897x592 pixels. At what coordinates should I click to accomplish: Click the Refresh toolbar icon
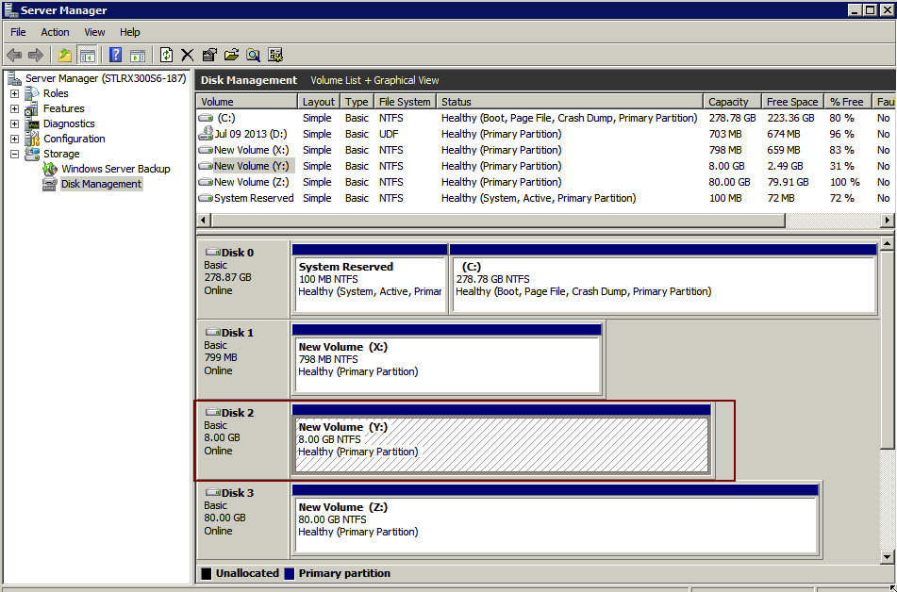coord(167,55)
